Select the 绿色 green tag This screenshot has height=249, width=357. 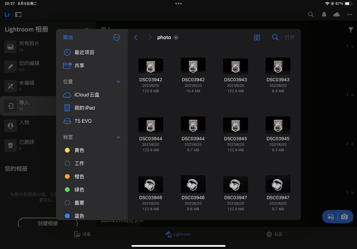92,190
